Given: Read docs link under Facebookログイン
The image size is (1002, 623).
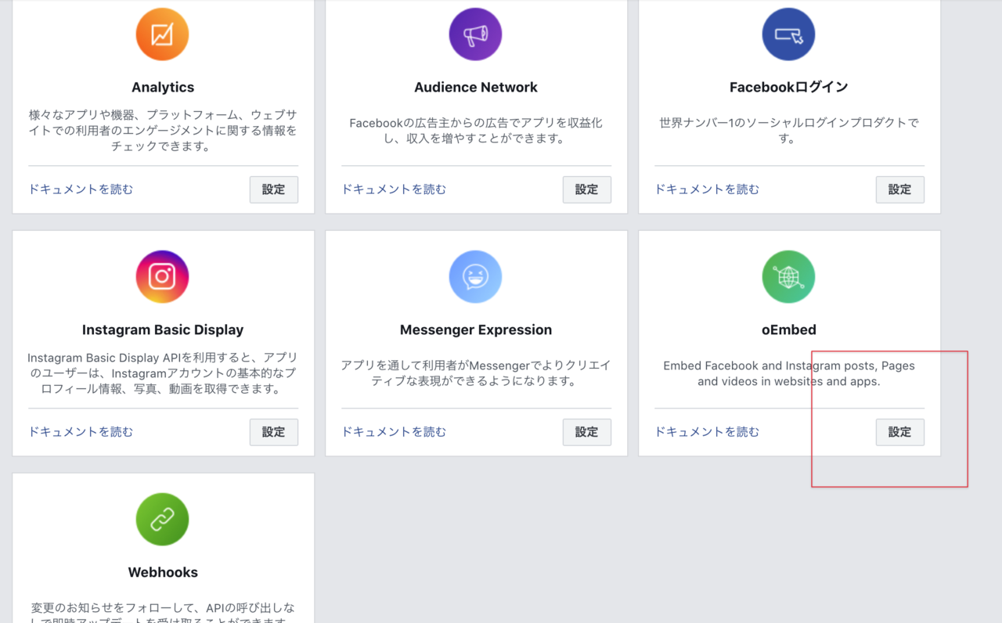Looking at the screenshot, I should click(708, 189).
